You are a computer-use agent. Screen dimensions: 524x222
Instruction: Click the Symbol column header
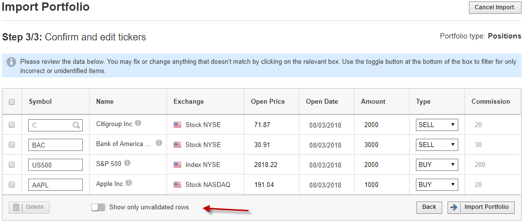[x=40, y=101]
